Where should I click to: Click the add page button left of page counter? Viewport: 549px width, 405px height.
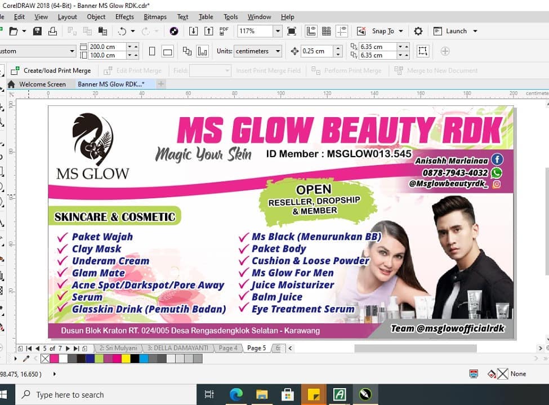(x=20, y=348)
